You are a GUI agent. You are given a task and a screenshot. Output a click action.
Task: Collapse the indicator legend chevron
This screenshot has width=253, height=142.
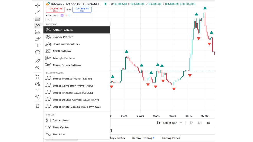coord(49,20)
